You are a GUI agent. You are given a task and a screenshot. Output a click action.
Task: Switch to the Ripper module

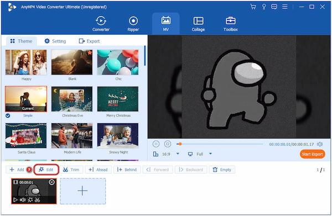click(x=133, y=24)
